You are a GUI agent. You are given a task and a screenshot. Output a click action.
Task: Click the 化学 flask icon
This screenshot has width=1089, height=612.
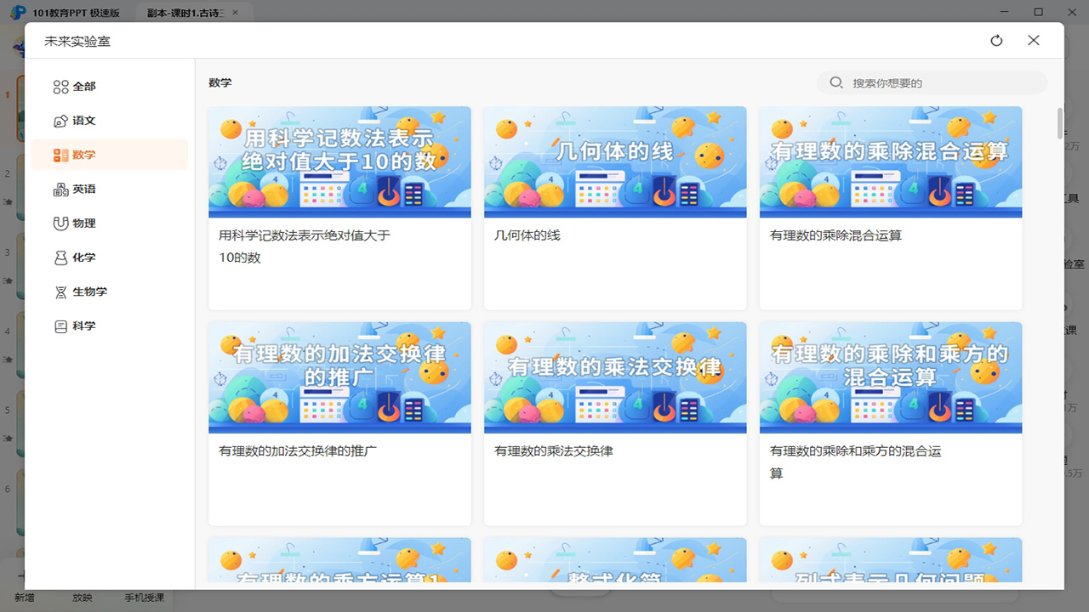coord(60,257)
